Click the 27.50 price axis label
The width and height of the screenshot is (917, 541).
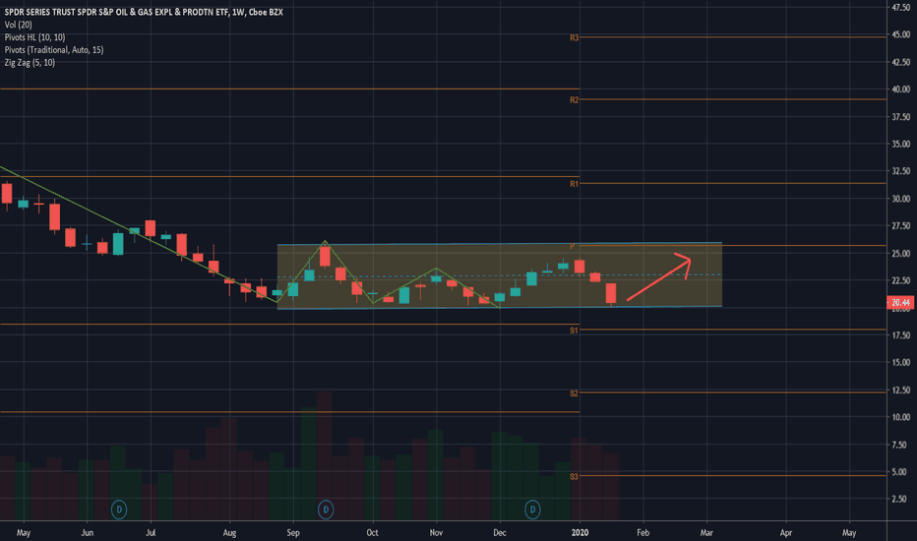click(x=900, y=226)
